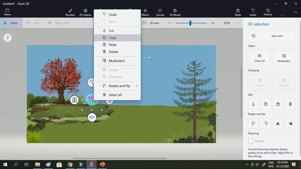Click the Copy icon in Edit section
Viewport: 301px width, 169px height.
pyautogui.click(x=266, y=104)
